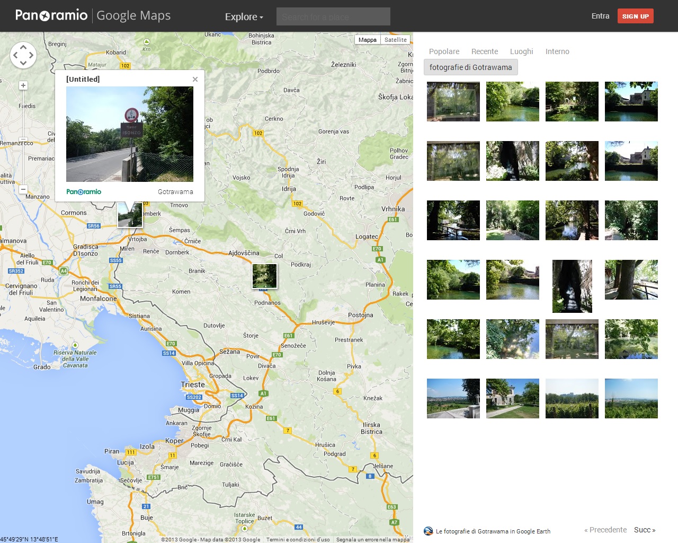Open the Explore dropdown menu

click(x=244, y=16)
